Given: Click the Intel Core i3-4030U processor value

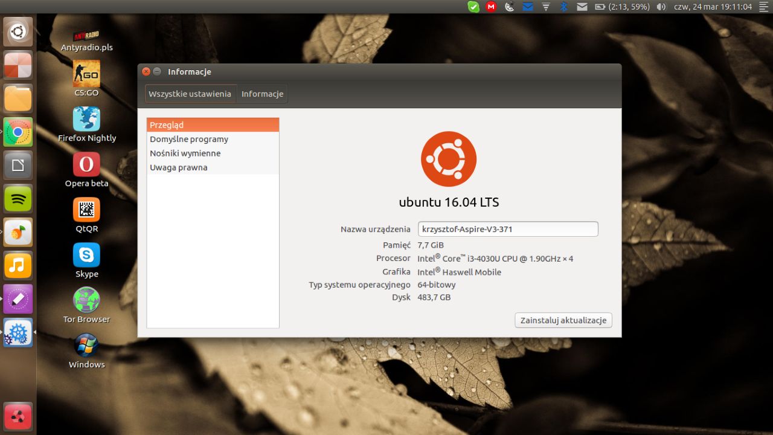Looking at the screenshot, I should click(495, 258).
